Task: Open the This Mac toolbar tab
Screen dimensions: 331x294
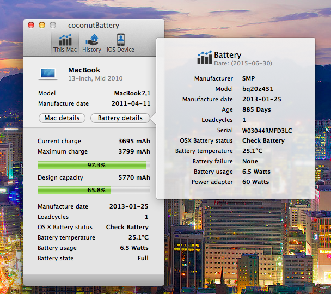Action: (x=65, y=43)
